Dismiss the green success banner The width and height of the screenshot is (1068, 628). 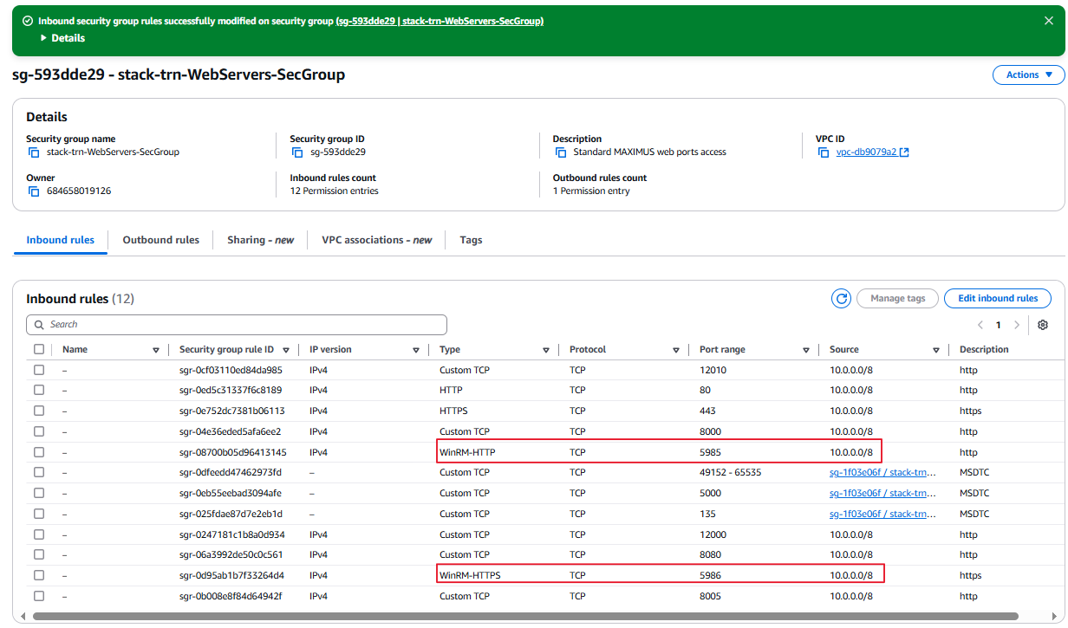pos(1049,21)
